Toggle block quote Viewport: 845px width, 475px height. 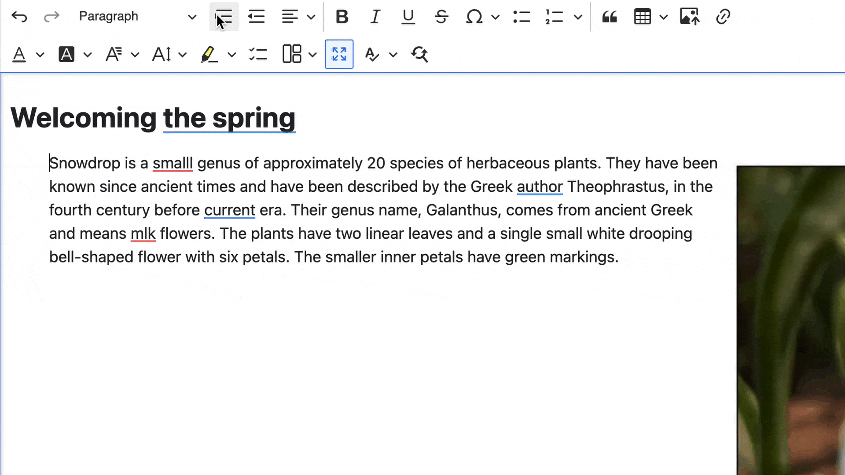coord(610,17)
